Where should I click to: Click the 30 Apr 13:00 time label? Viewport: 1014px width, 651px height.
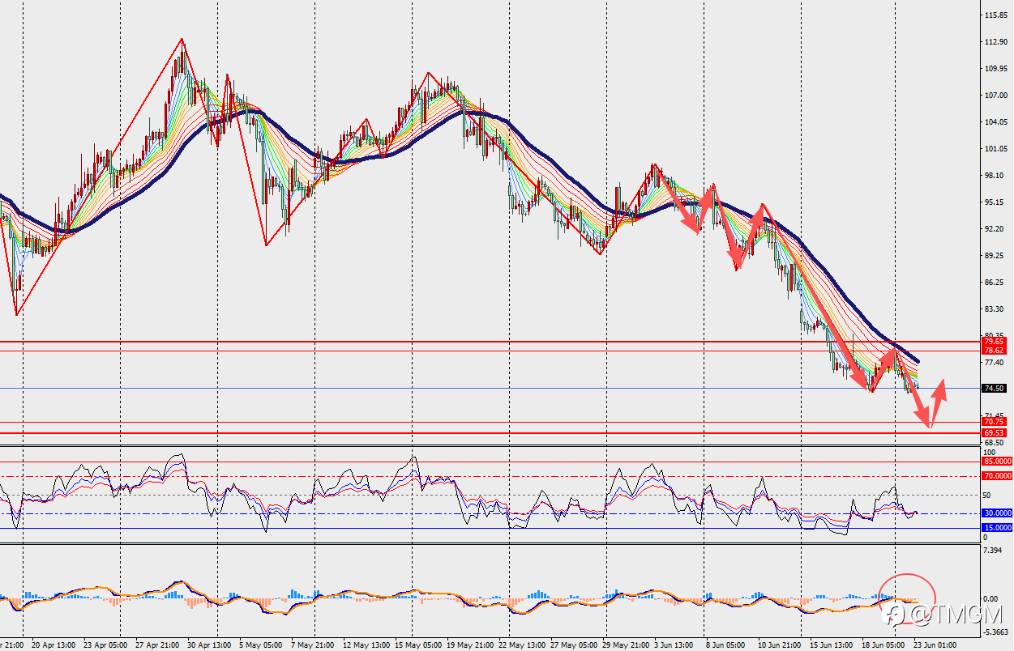pyautogui.click(x=208, y=645)
